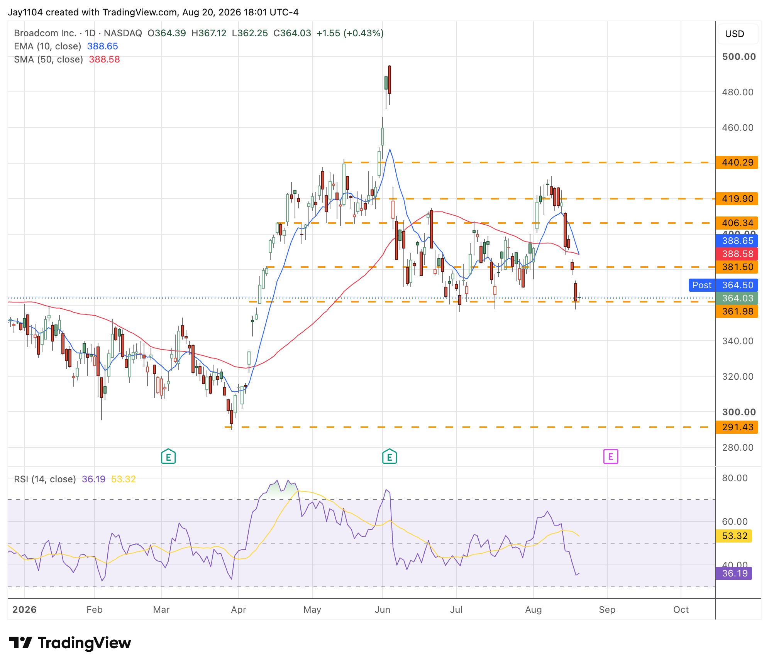Click the TradingView logo
The image size is (769, 666).
[x=70, y=643]
